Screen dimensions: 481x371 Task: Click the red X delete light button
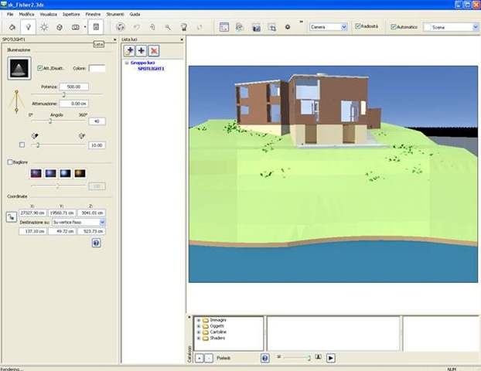point(155,50)
